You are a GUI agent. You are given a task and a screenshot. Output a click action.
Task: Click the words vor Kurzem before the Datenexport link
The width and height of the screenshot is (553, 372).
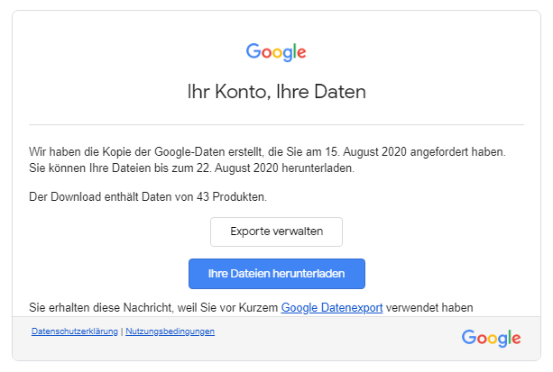(253, 307)
